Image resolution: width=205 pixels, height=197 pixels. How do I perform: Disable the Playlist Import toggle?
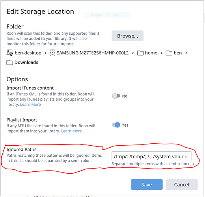point(116,125)
